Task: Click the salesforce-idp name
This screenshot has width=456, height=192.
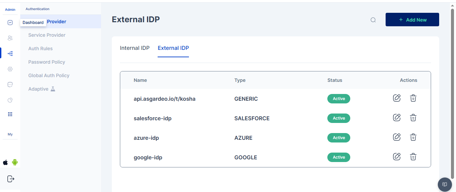Action: point(153,118)
